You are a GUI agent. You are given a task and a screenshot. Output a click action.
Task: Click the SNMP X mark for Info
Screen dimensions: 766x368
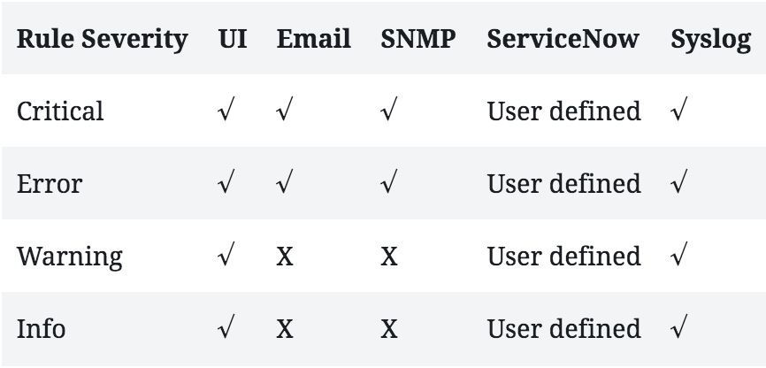[x=388, y=329]
